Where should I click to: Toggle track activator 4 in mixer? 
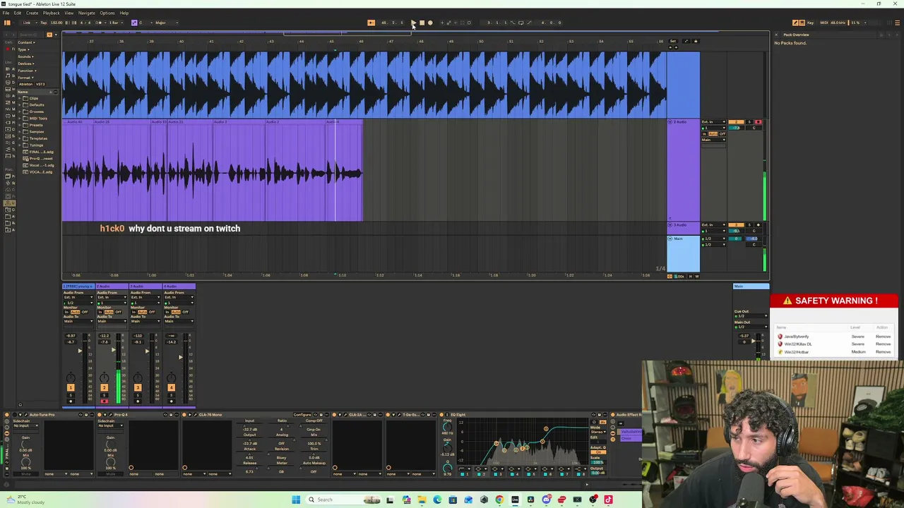pos(171,387)
